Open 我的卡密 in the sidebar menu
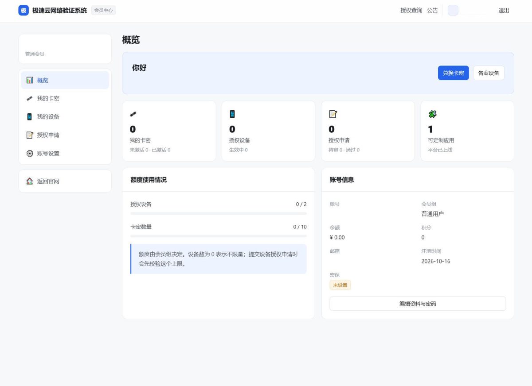532x386 pixels. click(x=65, y=98)
